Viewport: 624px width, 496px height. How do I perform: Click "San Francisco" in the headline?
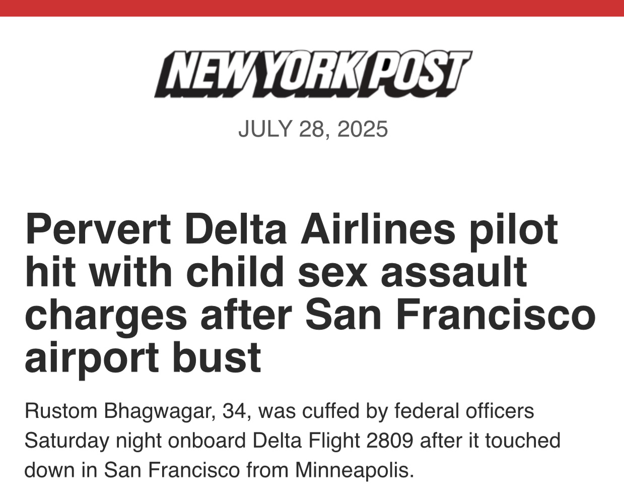coord(450,315)
